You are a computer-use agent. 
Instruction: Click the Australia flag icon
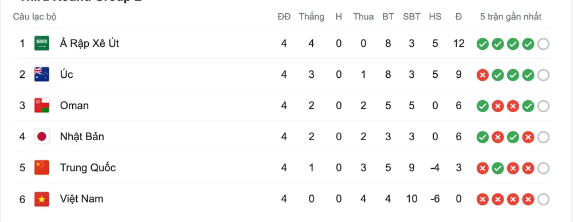pos(42,74)
